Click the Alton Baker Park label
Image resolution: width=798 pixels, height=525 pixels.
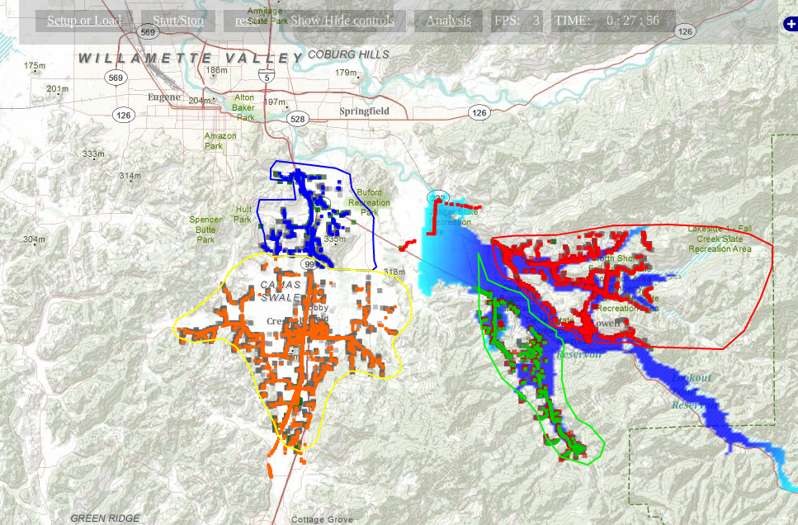[243, 107]
